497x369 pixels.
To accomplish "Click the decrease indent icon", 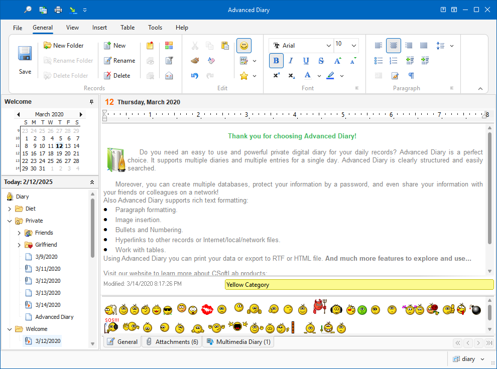I will (410, 61).
